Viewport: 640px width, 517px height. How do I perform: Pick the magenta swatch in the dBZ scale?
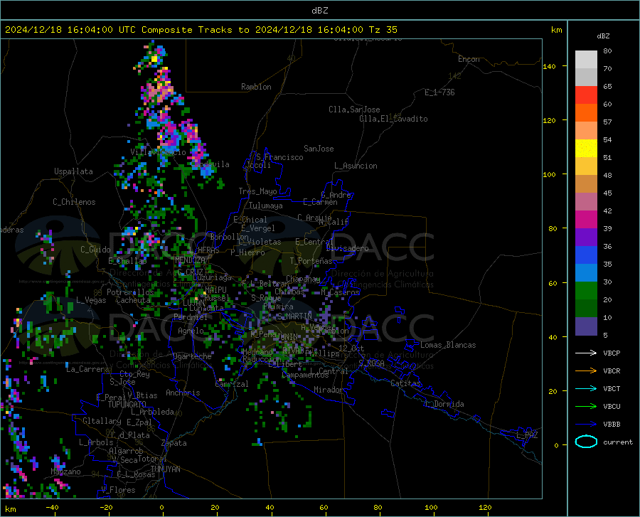(x=586, y=219)
